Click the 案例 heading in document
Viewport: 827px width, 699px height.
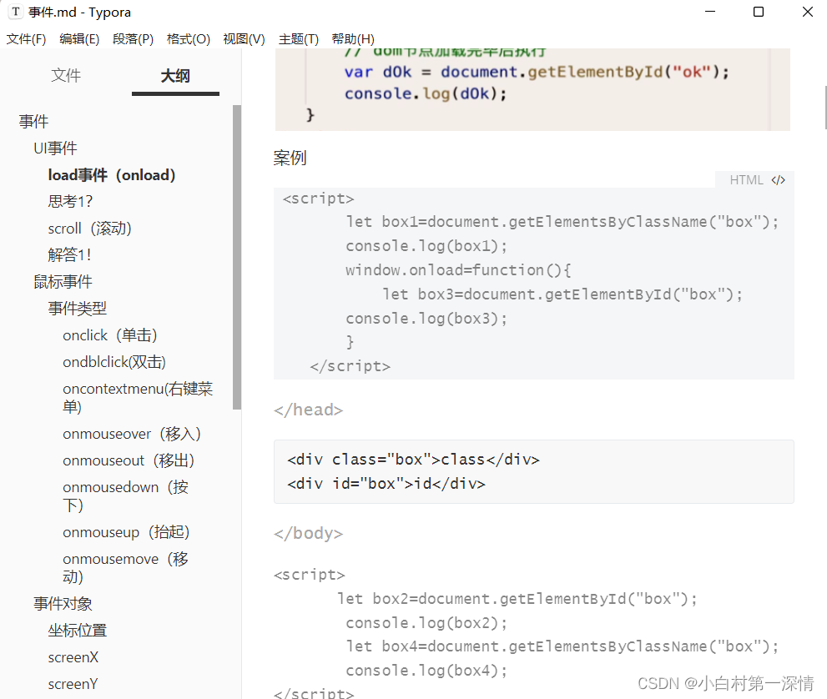[x=290, y=158]
